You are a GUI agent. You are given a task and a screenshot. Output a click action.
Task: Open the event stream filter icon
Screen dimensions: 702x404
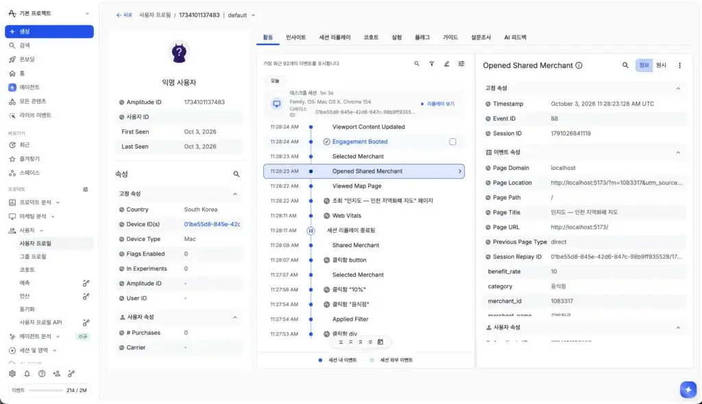[x=432, y=64]
